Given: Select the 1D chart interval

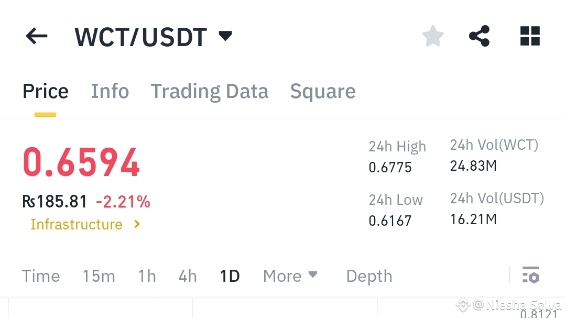Looking at the screenshot, I should coord(230,276).
